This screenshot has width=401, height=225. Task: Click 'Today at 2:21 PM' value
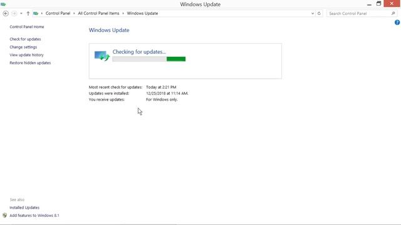point(161,87)
